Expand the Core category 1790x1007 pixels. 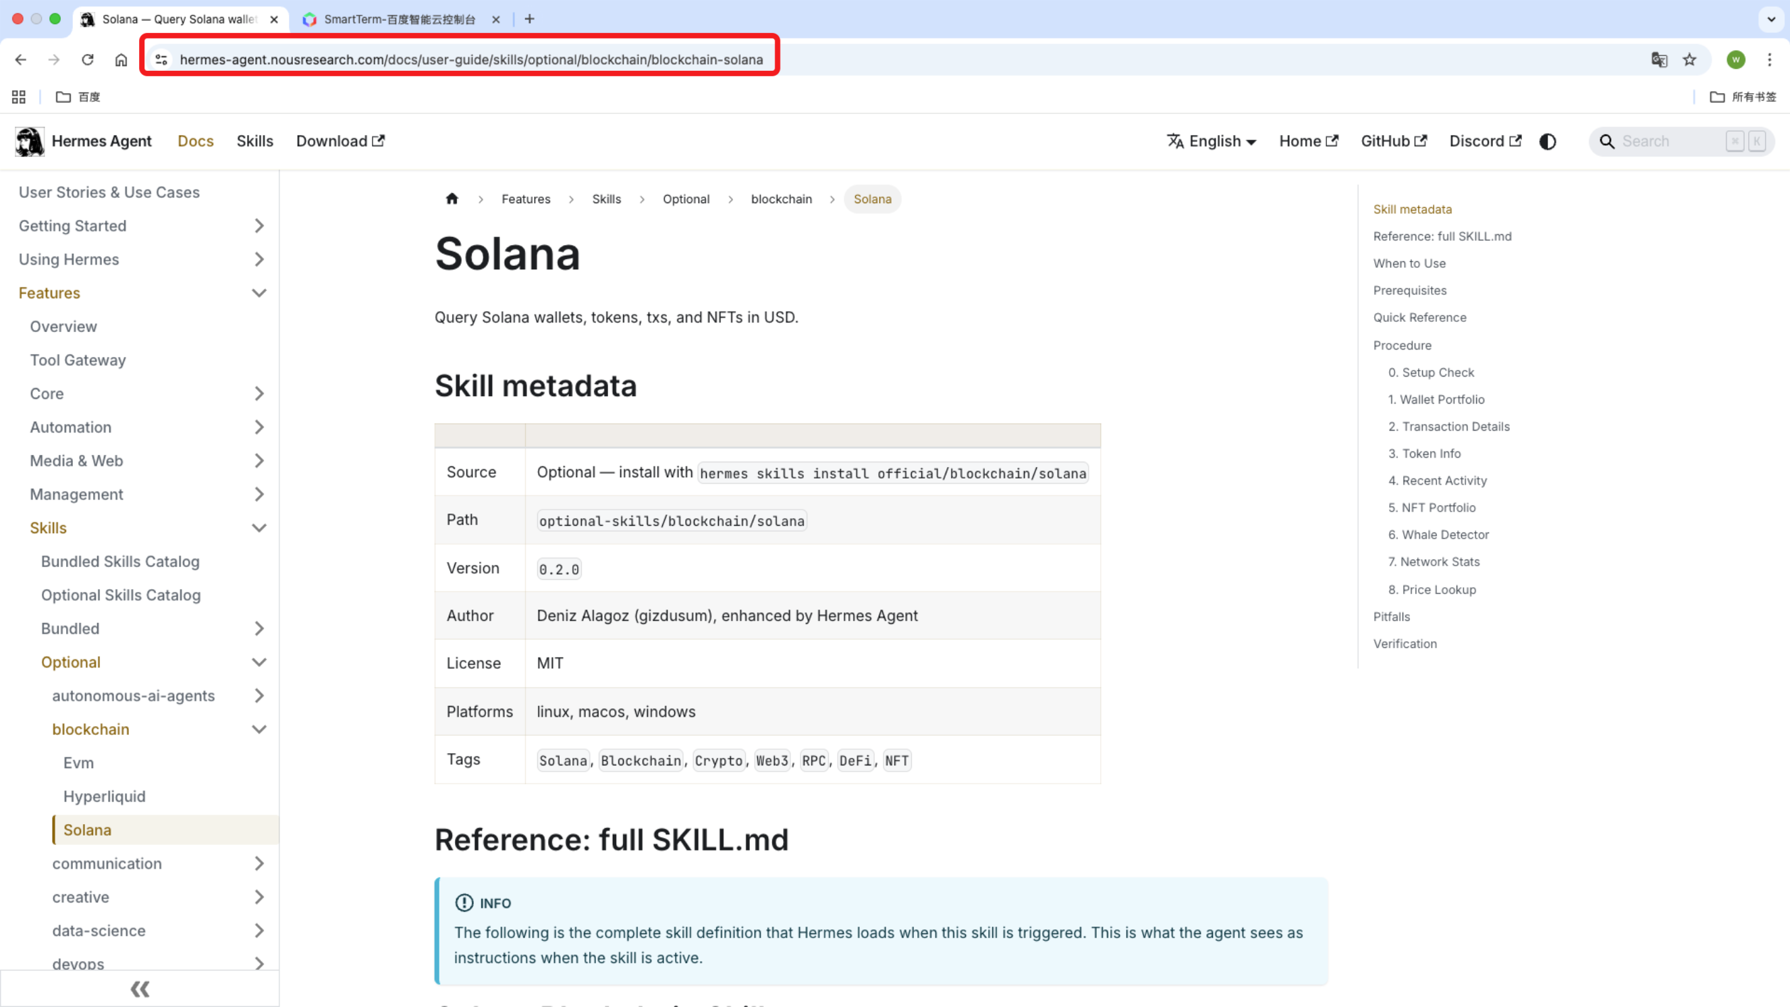[259, 393]
